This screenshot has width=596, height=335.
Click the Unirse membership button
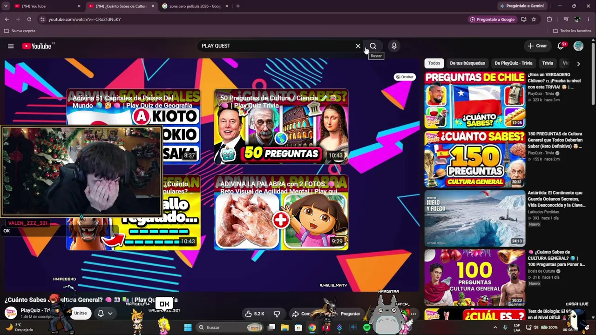(80, 313)
